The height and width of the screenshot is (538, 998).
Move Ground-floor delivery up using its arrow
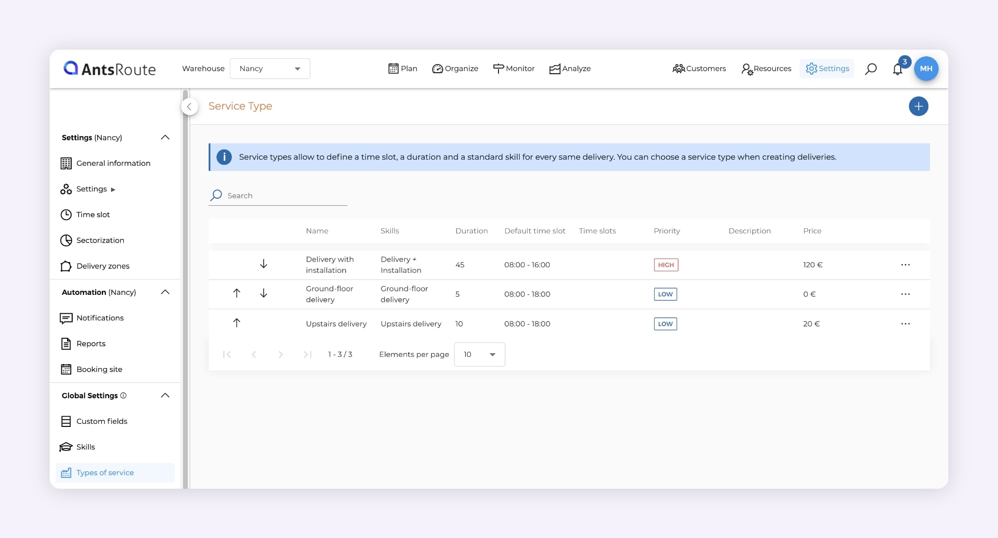point(236,293)
